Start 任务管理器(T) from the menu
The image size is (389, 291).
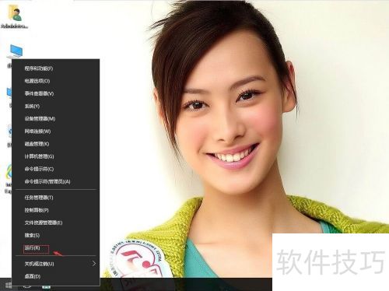click(x=39, y=198)
